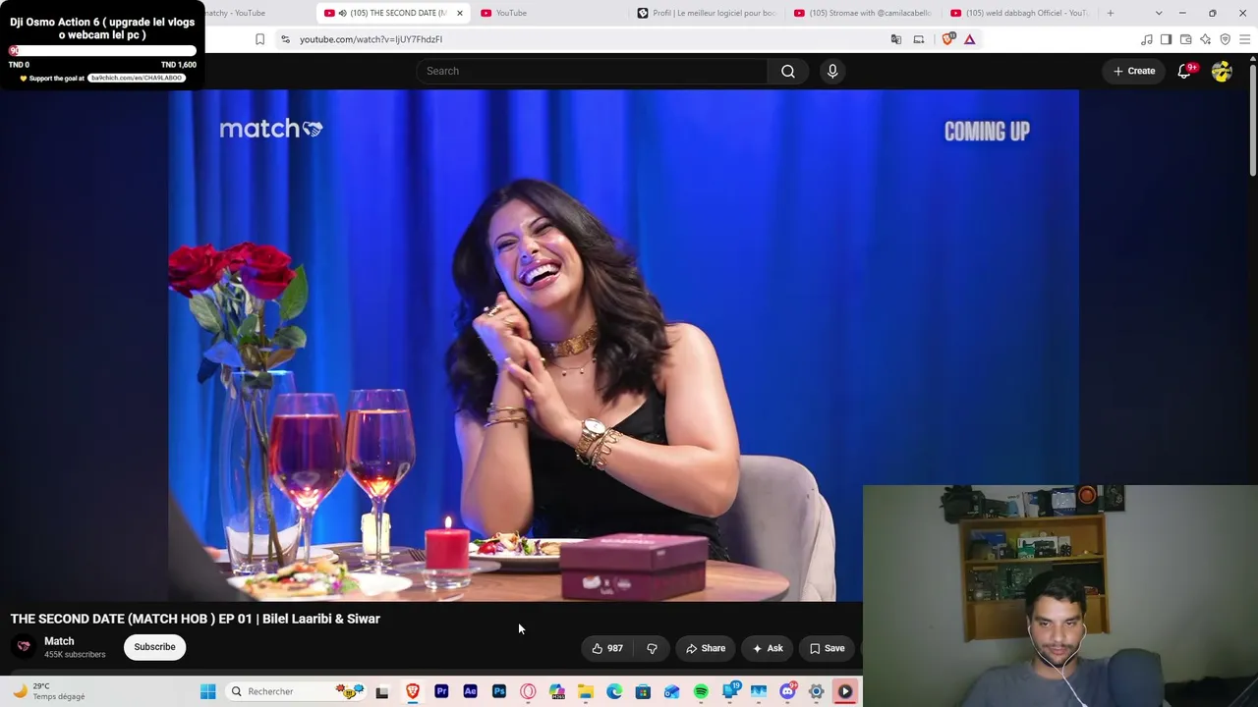Screen dimensions: 1258x707
Task: Expand the browser tab search dropdown
Action: pos(1159,13)
